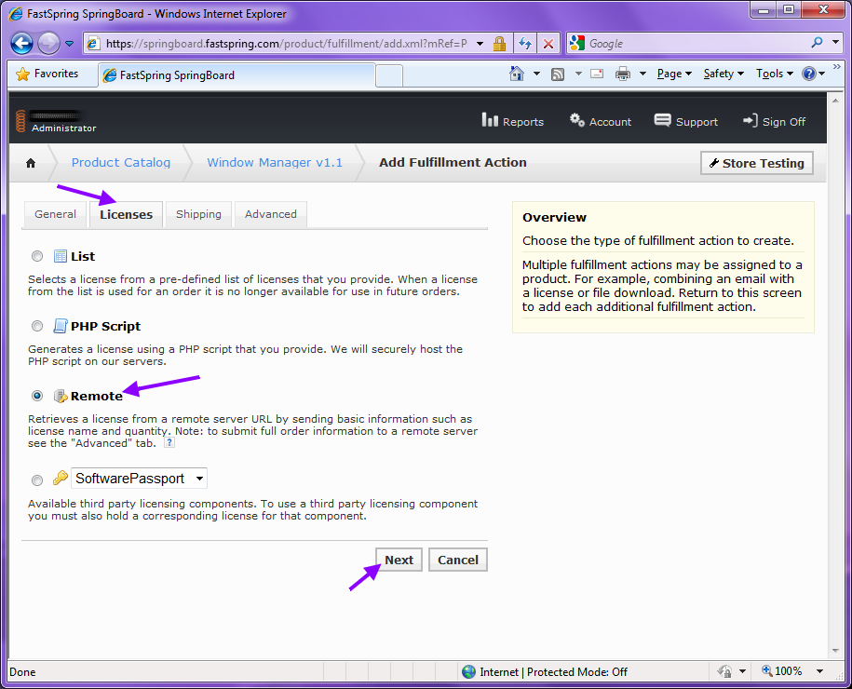Viewport: 852px width, 689px height.
Task: Open the Account settings link
Action: pos(601,121)
